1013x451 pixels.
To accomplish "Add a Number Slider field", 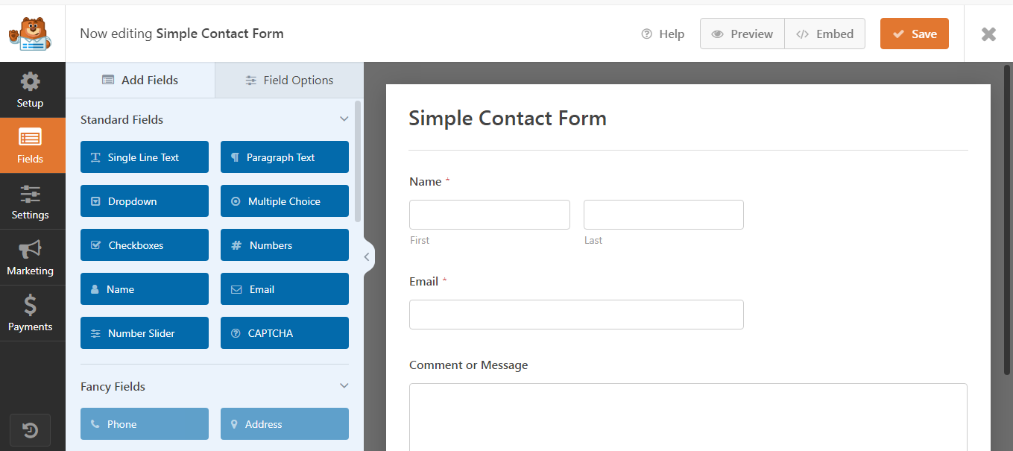I will pos(145,333).
